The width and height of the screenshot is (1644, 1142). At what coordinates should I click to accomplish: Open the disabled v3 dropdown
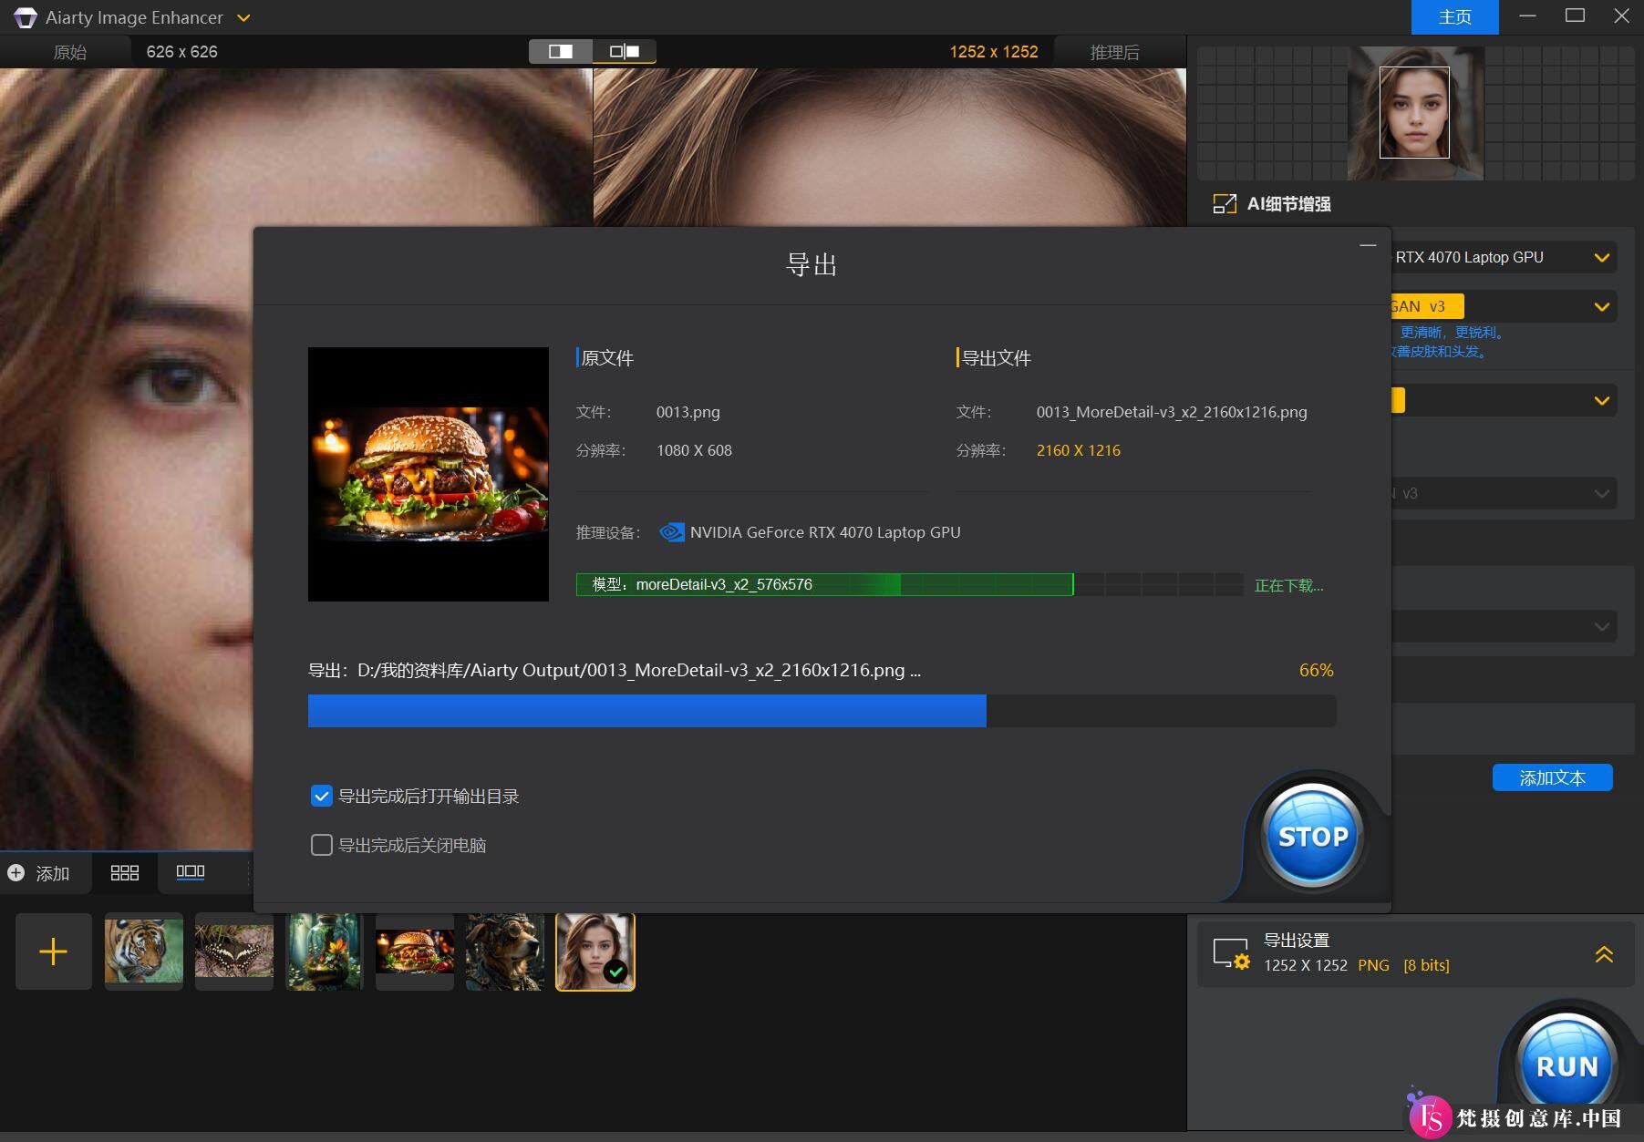pyautogui.click(x=1601, y=493)
